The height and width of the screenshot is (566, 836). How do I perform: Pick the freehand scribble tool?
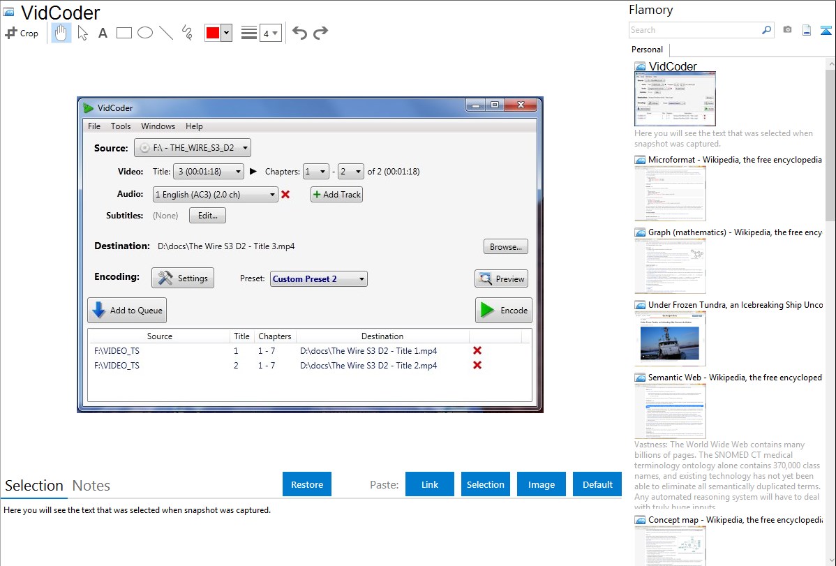(187, 33)
